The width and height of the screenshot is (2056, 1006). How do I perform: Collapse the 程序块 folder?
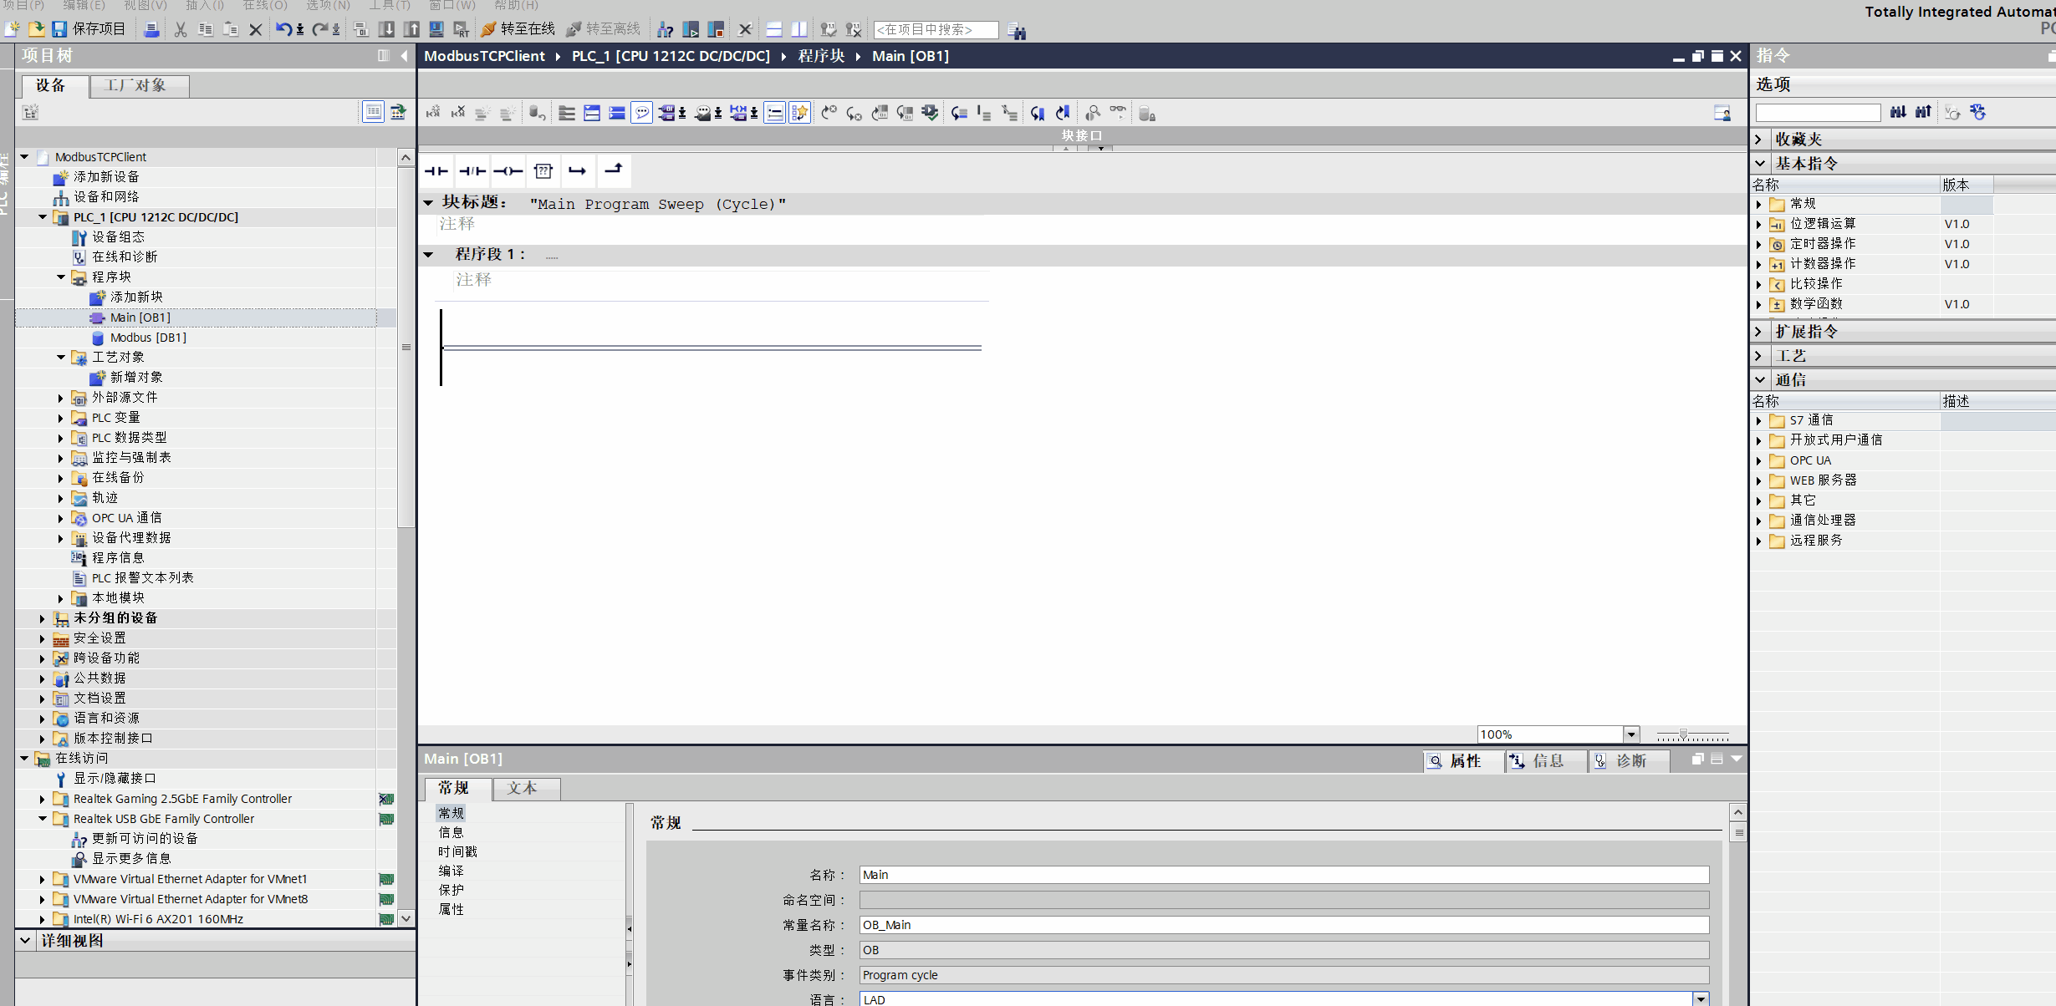point(61,277)
